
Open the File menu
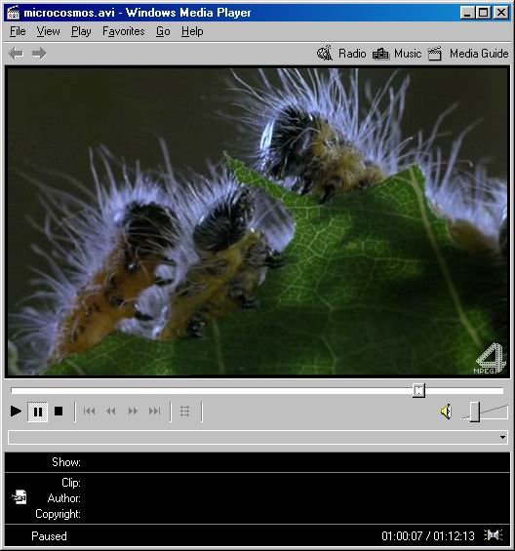point(18,31)
